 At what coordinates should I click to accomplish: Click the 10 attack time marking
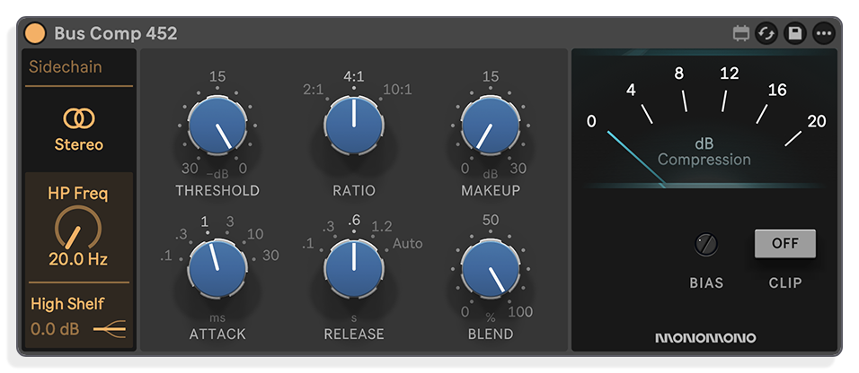coord(255,235)
